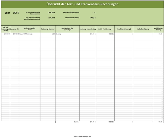Click the 150.00 € insurance paid summary value
Screen dimensions: 165x138
(52, 18)
